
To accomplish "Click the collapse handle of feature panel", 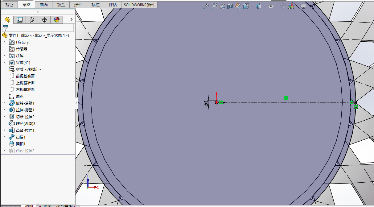I will pos(76,103).
